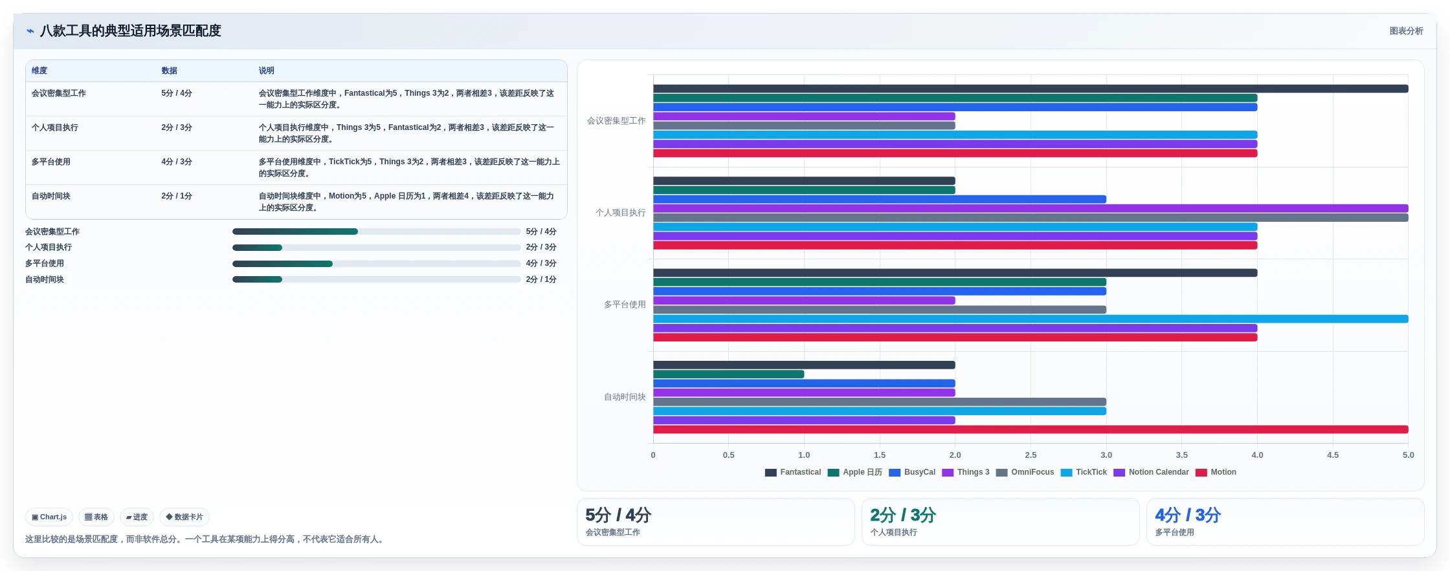Click the OmniFocus bar in 个人项目执行 group

click(1031, 218)
